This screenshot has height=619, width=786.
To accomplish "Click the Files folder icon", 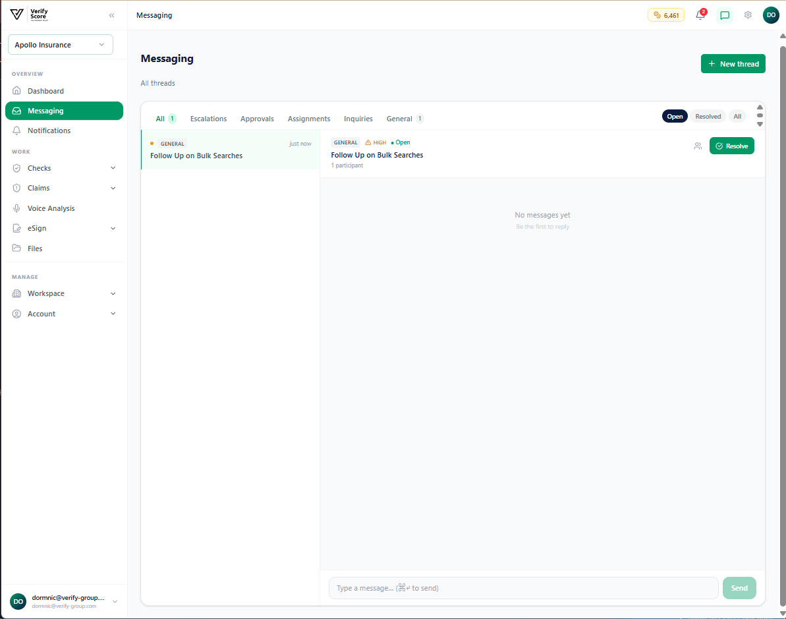I will [16, 249].
